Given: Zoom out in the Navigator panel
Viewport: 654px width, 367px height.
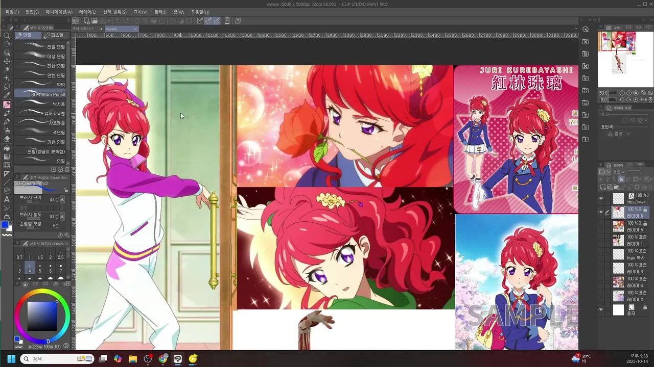Looking at the screenshot, I should 622,93.
